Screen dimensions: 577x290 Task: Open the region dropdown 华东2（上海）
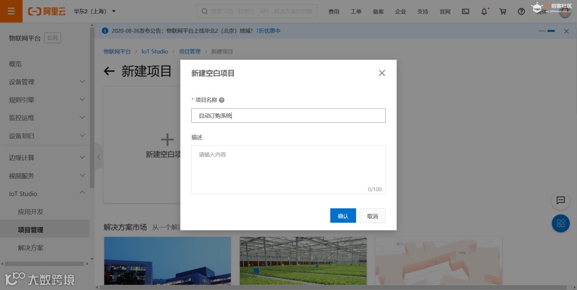pos(95,11)
